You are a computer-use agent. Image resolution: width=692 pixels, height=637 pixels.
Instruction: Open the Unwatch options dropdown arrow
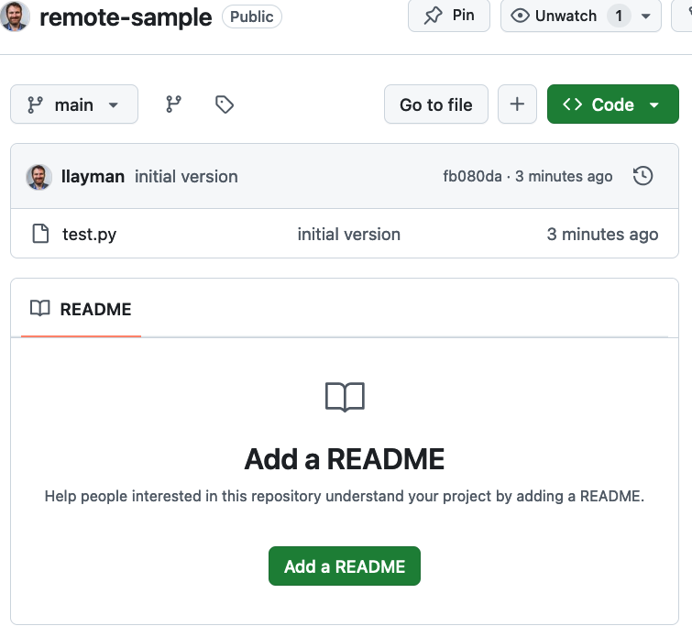tap(645, 16)
